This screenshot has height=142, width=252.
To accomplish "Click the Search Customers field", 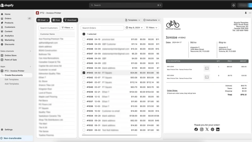I will (x=49, y=28).
